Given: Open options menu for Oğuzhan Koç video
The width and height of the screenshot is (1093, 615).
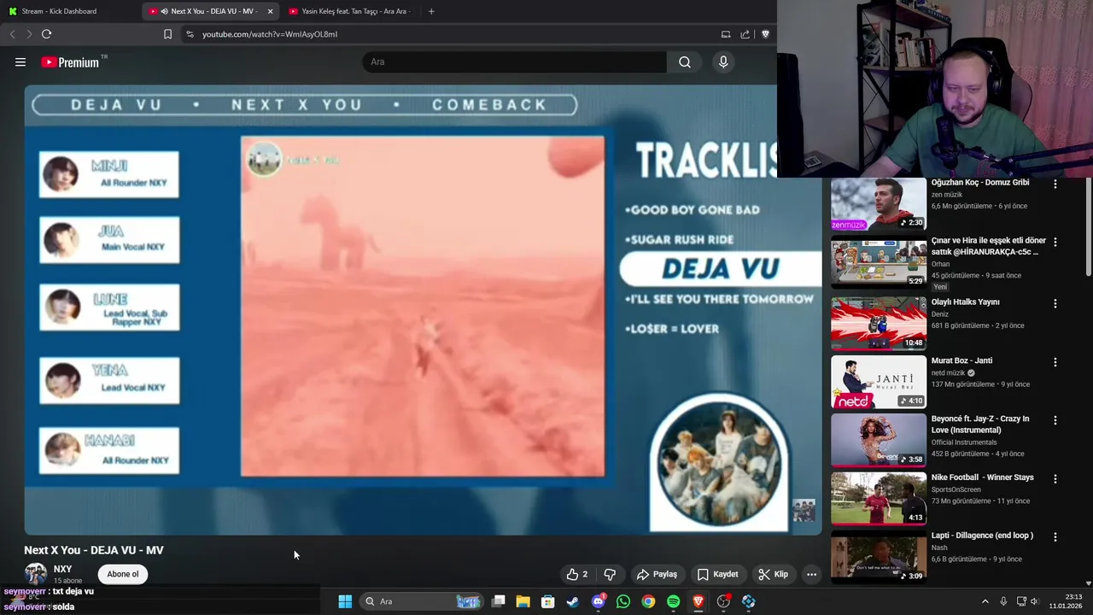Looking at the screenshot, I should [x=1055, y=184].
